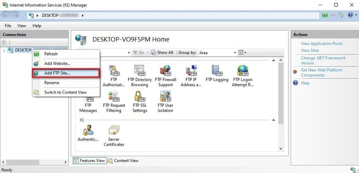The height and width of the screenshot is (173, 359).
Task: Open the view layout dropdown arrow
Action: (245, 53)
